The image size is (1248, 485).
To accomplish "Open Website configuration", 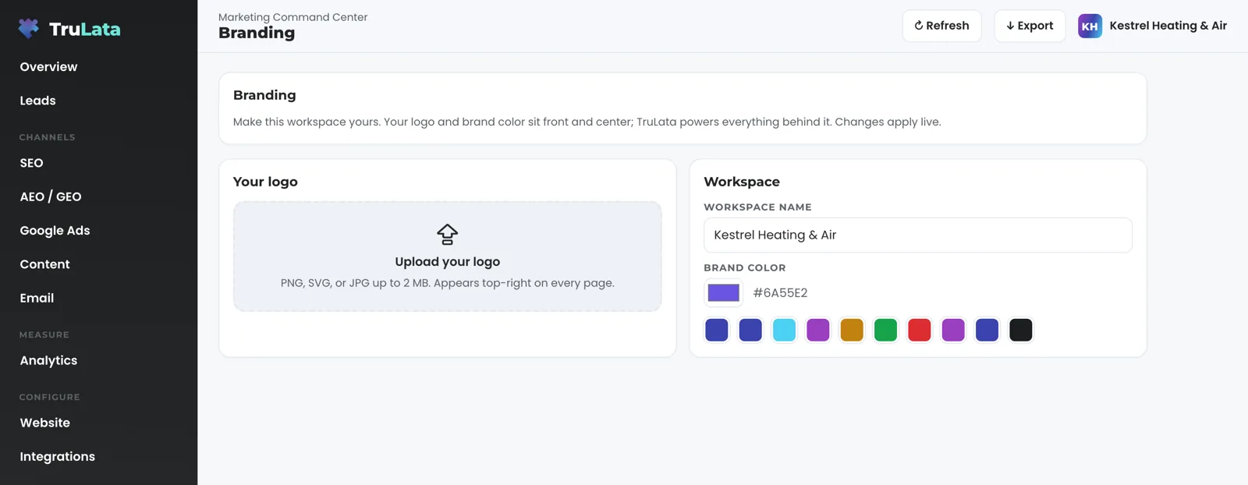I will point(44,423).
